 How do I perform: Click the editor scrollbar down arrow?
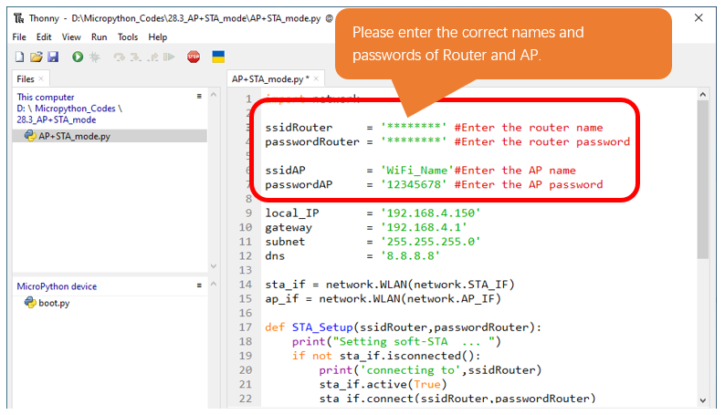tap(703, 400)
